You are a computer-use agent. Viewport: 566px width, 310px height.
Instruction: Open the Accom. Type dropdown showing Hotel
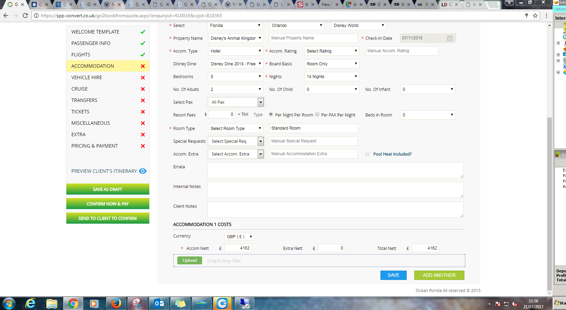coord(235,51)
